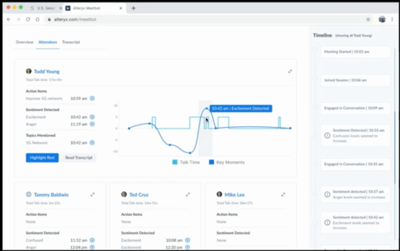Click the Highlight Reel button
This screenshot has width=400, height=251.
click(x=42, y=157)
